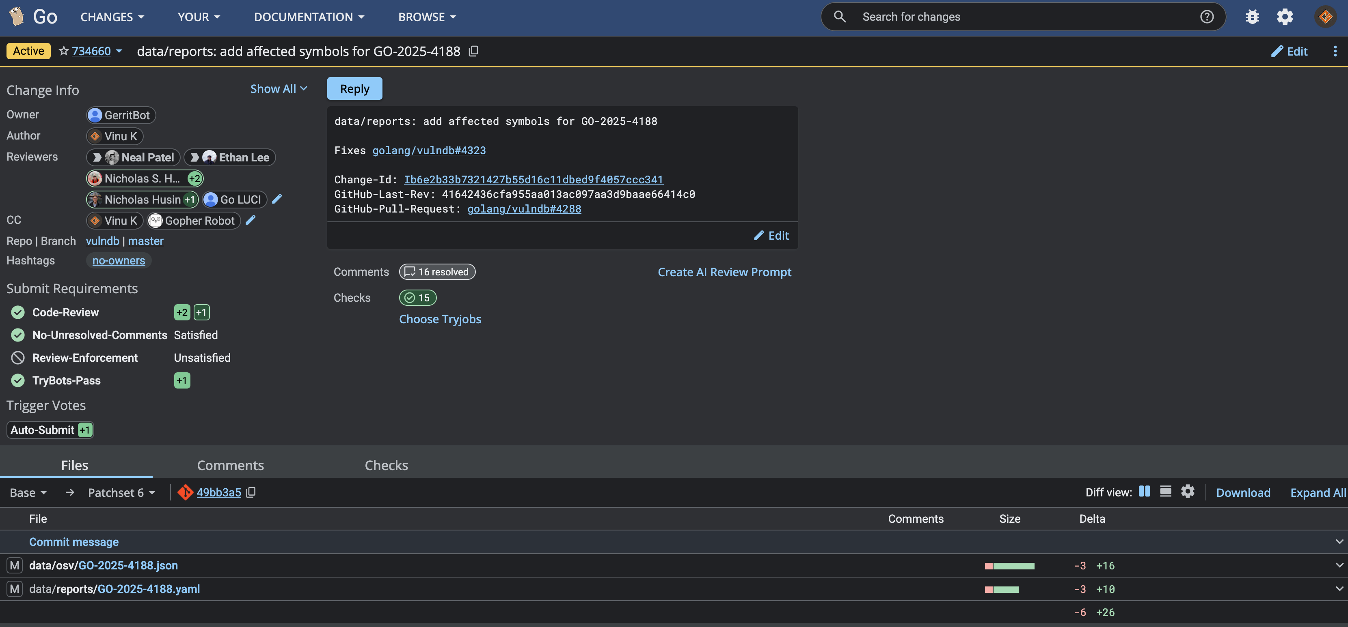
Task: Copy the change subject to clipboard
Action: pos(473,51)
